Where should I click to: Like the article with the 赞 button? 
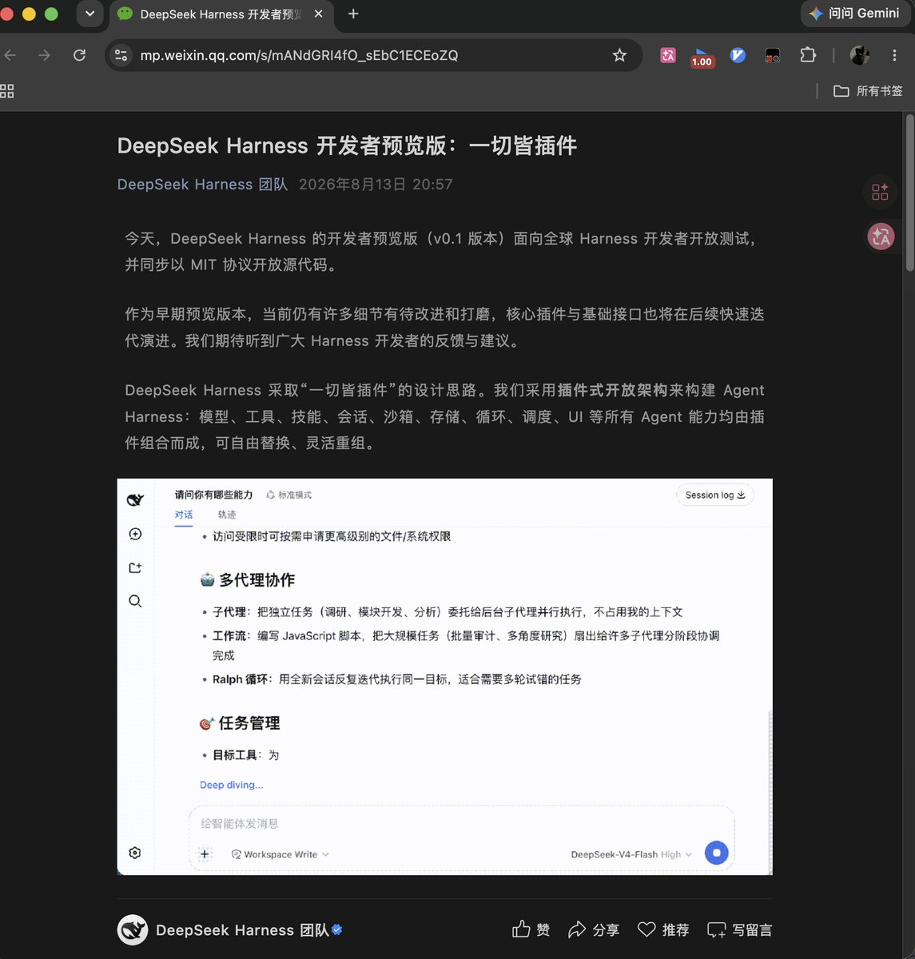[x=531, y=929]
